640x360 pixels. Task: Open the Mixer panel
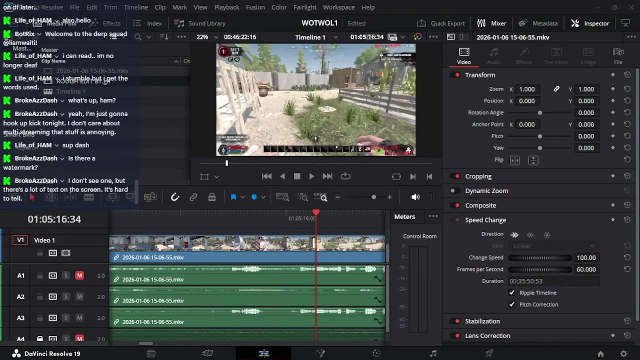491,23
